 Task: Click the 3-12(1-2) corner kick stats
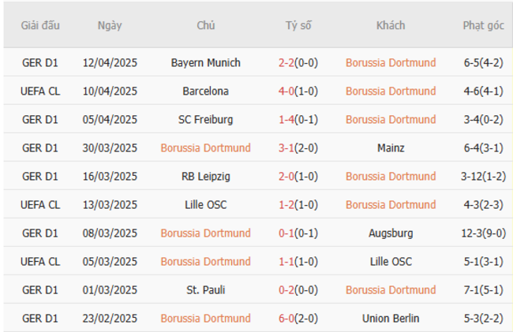[483, 177]
